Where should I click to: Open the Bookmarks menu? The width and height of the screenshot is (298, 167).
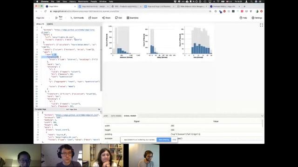(83, 1)
